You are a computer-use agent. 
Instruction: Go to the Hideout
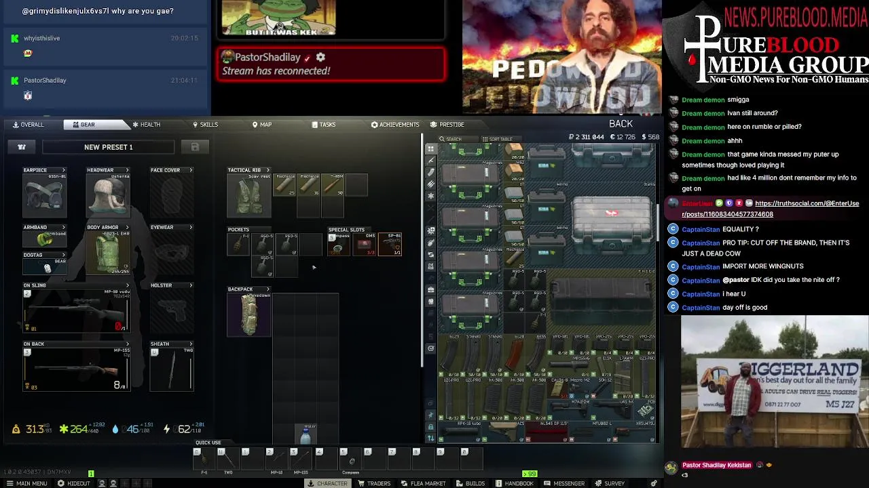click(74, 483)
